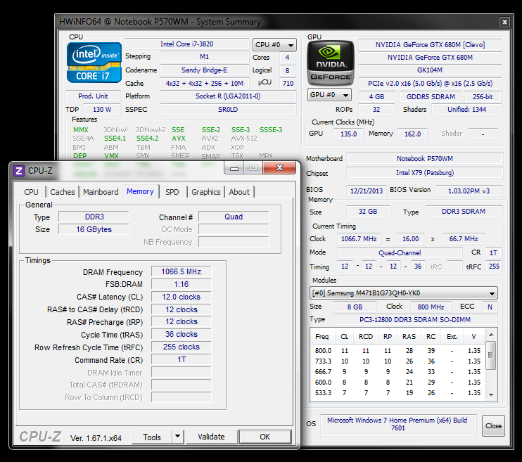This screenshot has height=462, width=522.
Task: Click the Validate button in CPU-Z
Action: [212, 437]
